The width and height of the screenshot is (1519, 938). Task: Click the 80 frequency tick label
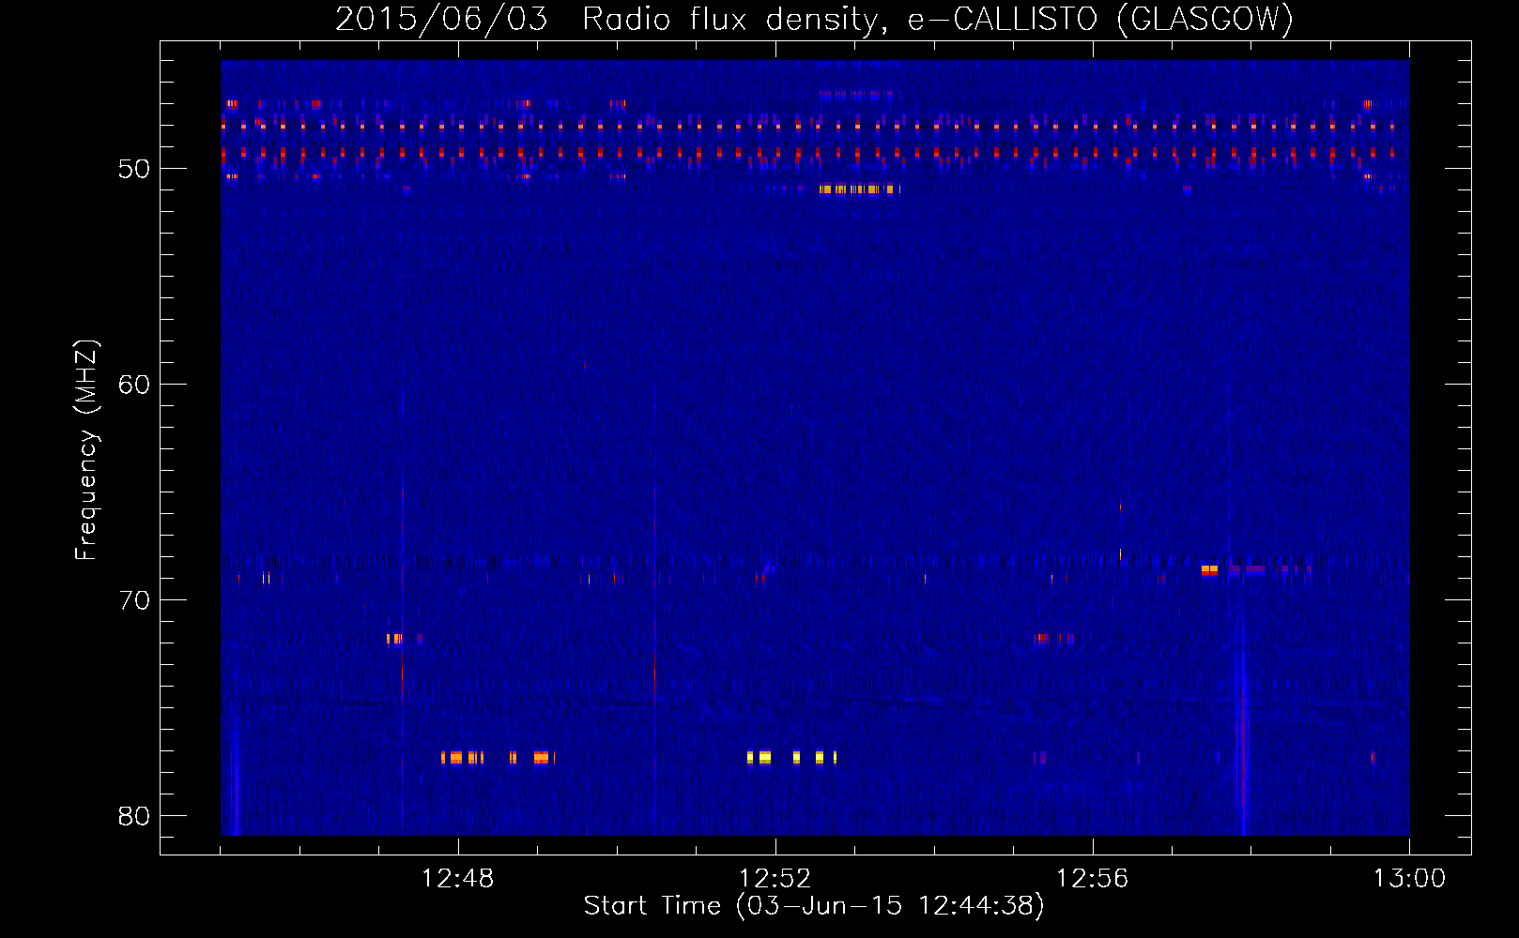tap(134, 816)
